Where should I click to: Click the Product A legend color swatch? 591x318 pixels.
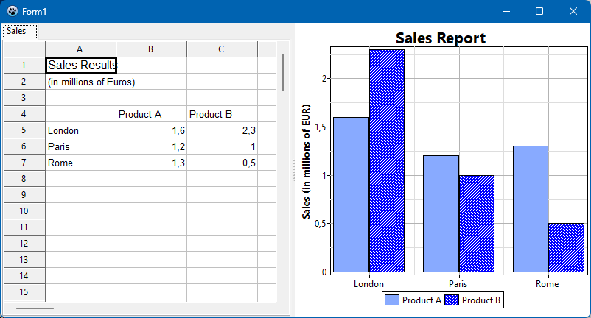click(x=391, y=300)
